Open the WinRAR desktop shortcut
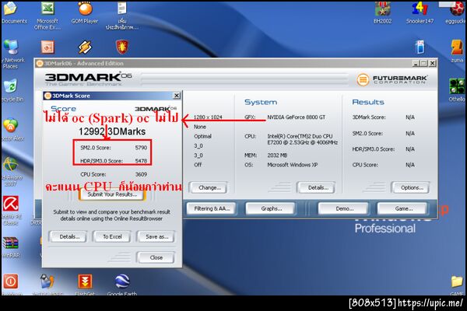 tap(12, 247)
